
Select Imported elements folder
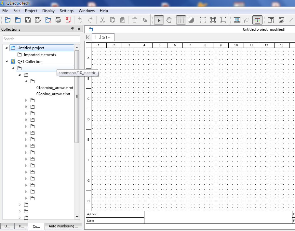(40, 55)
